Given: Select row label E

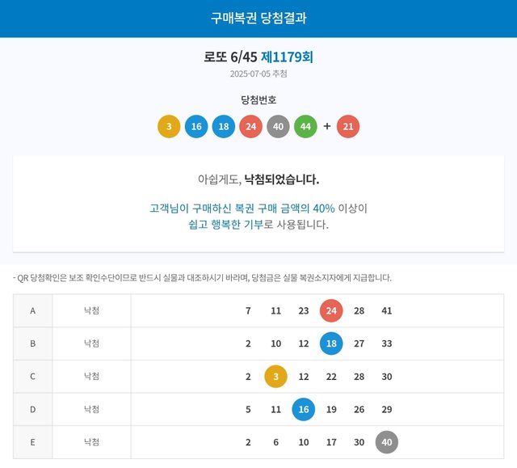Looking at the screenshot, I should 32,442.
